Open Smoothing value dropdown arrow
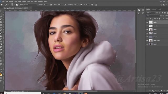168x94 pixels. click(x=78, y=5)
